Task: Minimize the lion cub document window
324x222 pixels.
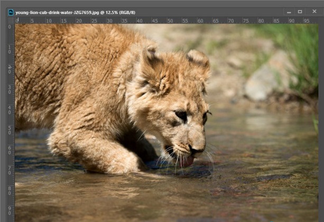Action: click(289, 12)
